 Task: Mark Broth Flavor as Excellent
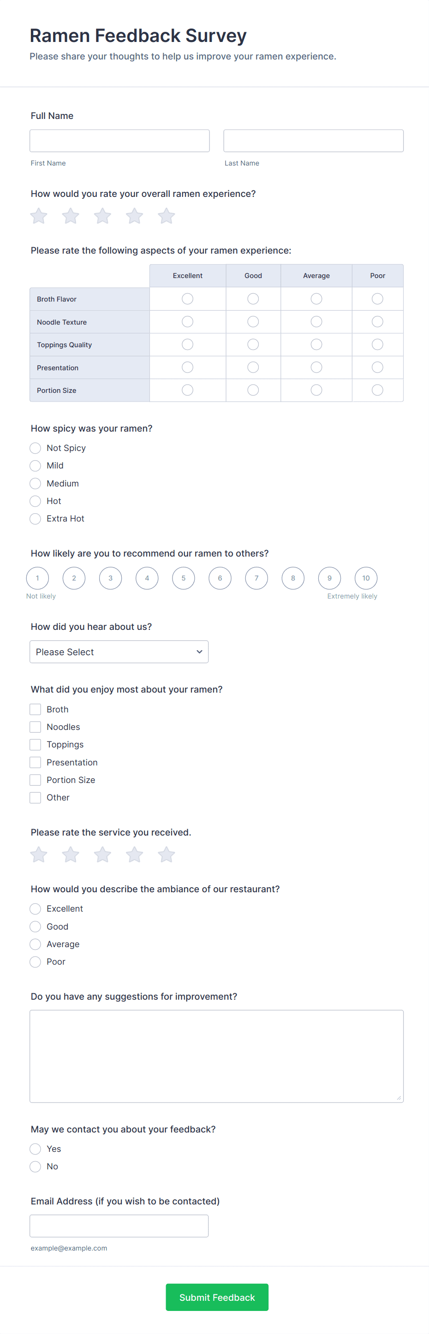click(188, 299)
